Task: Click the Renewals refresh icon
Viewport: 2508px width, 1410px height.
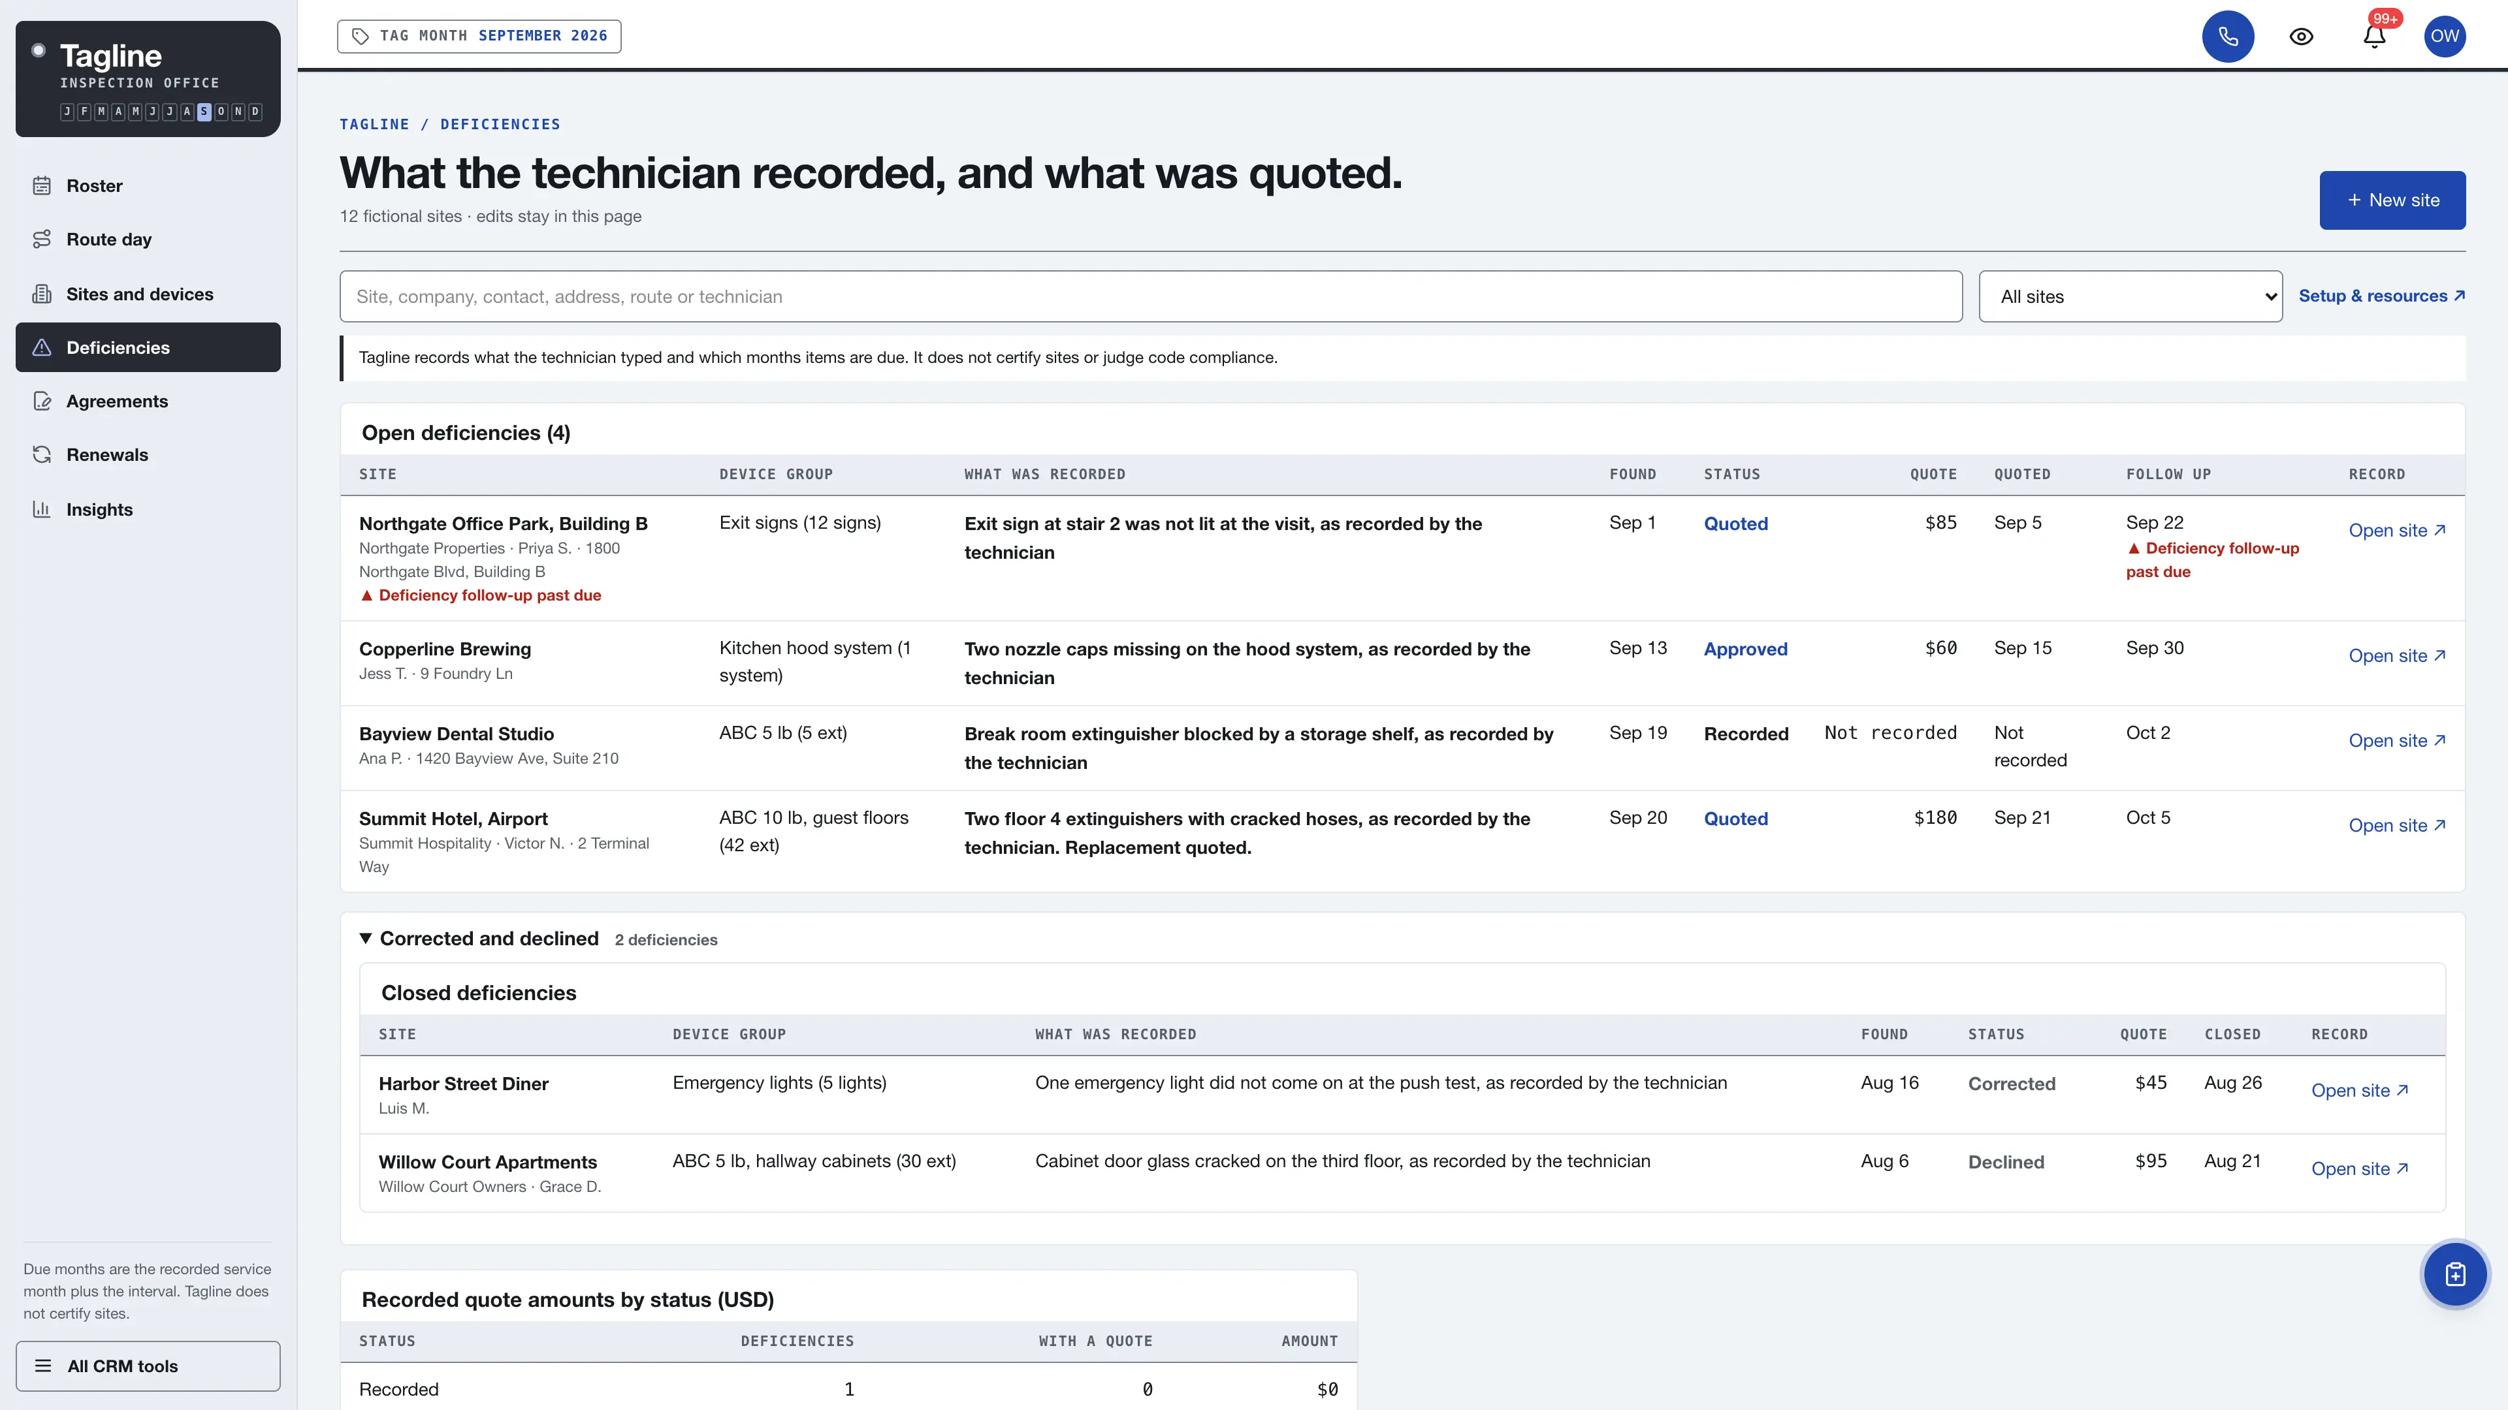Action: [x=42, y=454]
